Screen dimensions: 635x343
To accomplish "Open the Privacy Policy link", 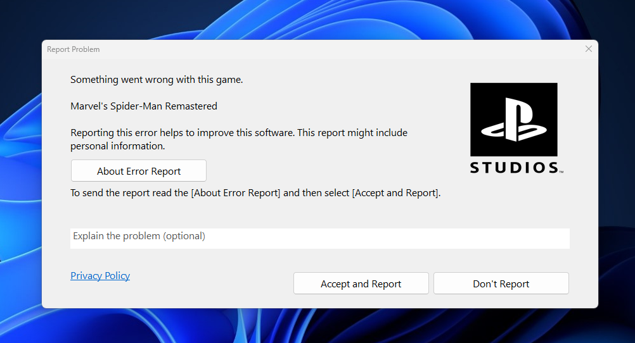I will coord(100,275).
